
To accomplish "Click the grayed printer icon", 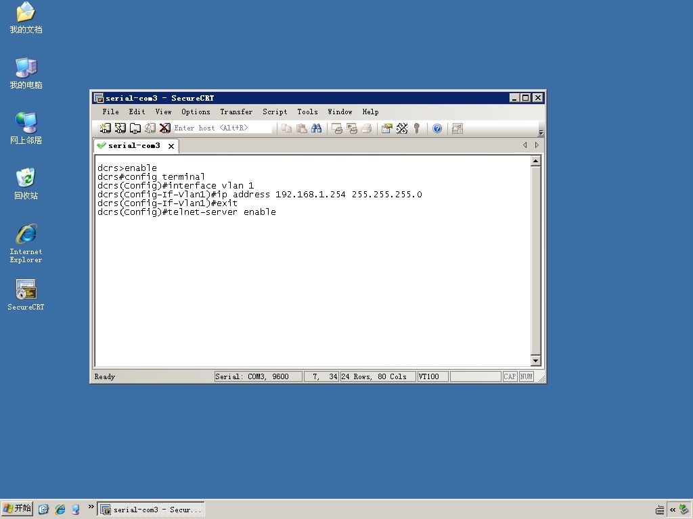I will pyautogui.click(x=366, y=128).
